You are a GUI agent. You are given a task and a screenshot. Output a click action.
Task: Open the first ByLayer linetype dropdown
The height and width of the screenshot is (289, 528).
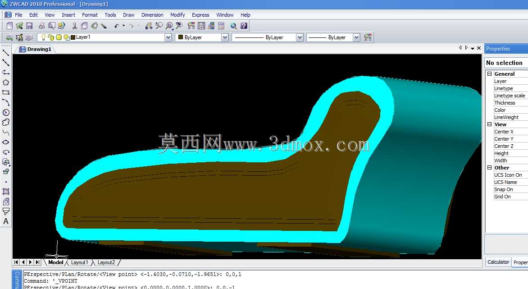(x=300, y=37)
